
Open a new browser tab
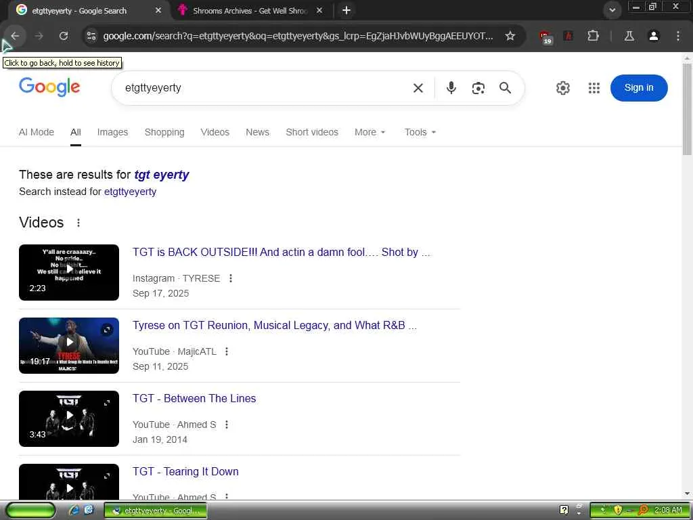point(346,10)
